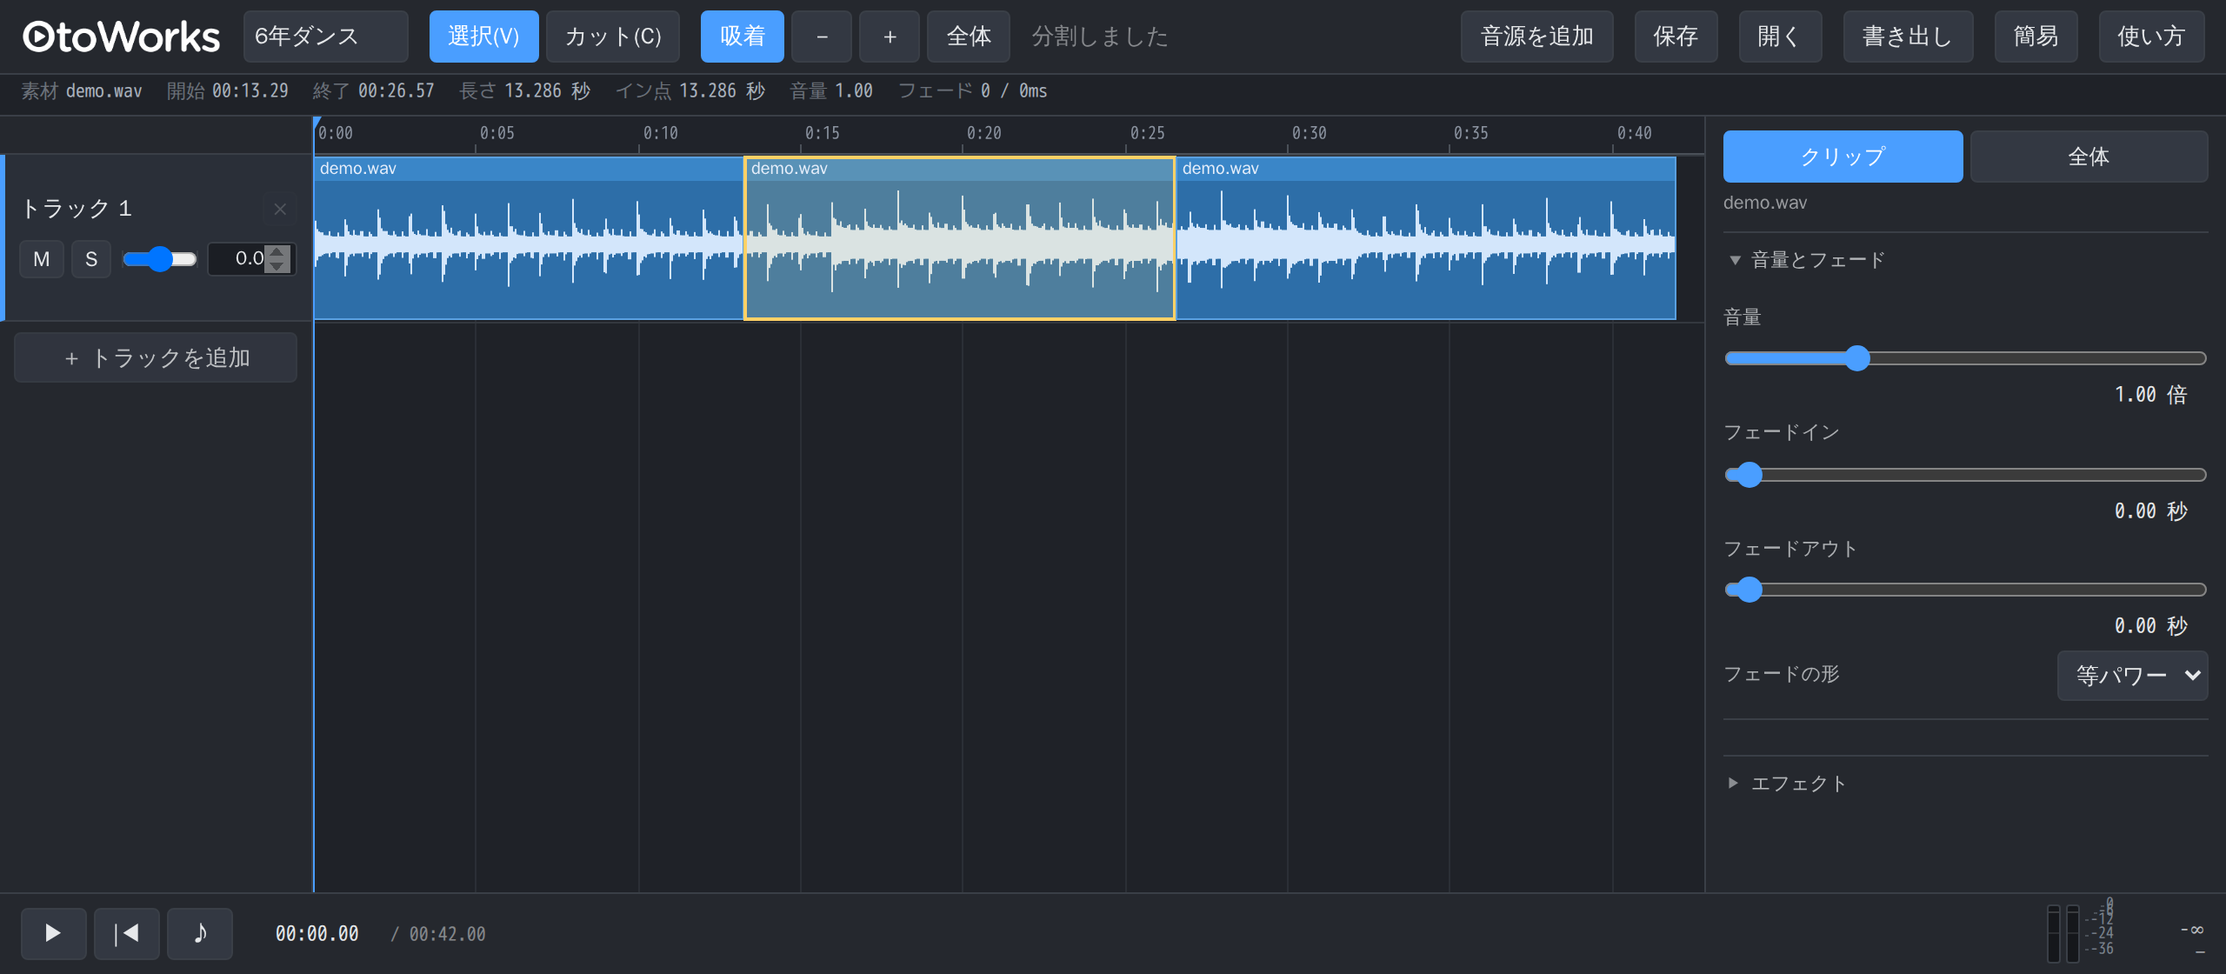This screenshot has height=974, width=2226.
Task: Click the トラックを追加 add track button
Action: tap(156, 357)
